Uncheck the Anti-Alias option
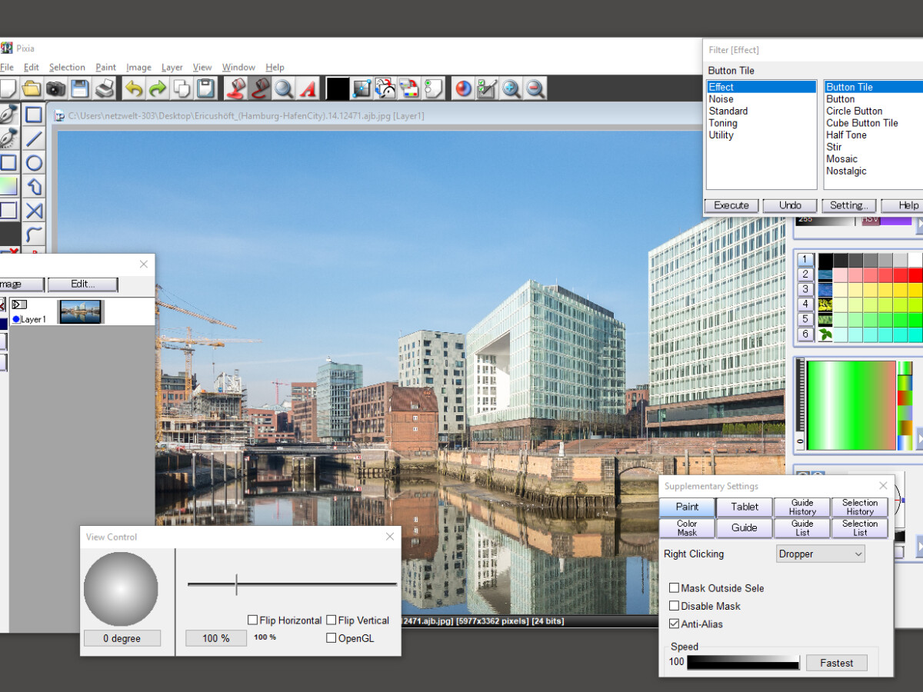923x692 pixels. [675, 624]
